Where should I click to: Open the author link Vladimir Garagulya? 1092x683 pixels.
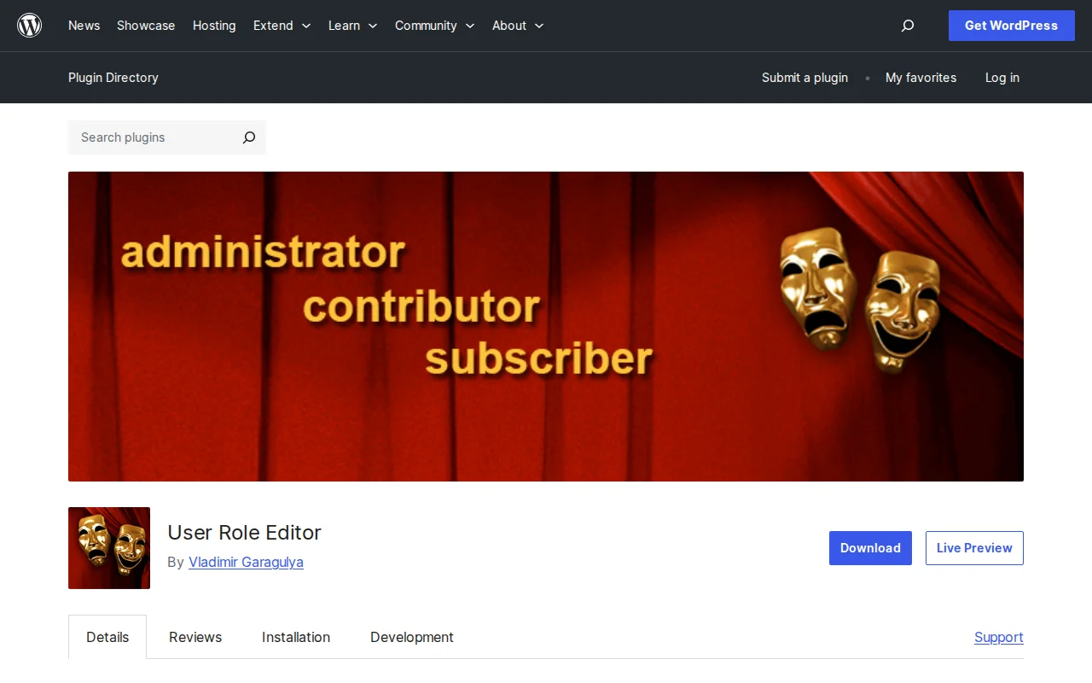click(x=246, y=562)
